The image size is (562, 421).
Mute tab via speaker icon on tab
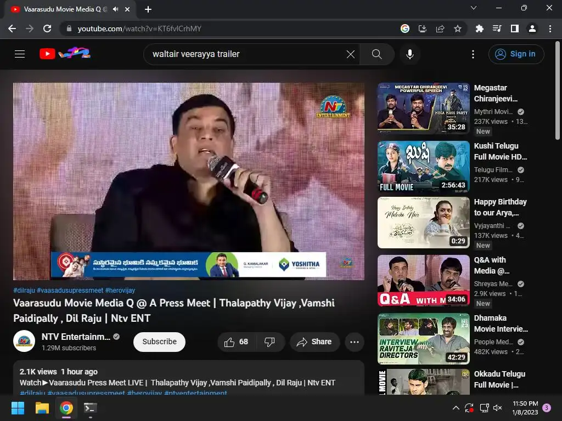point(115,9)
